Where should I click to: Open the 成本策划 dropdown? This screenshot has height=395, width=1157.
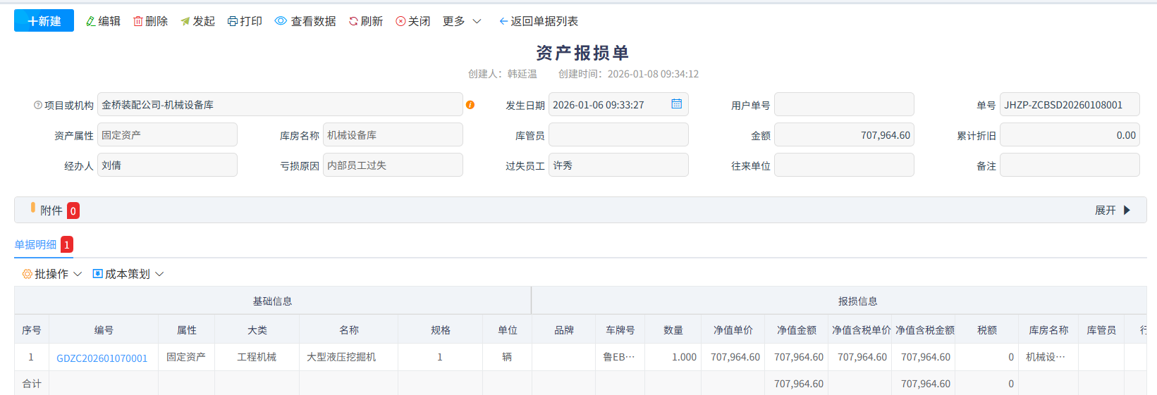coord(128,274)
